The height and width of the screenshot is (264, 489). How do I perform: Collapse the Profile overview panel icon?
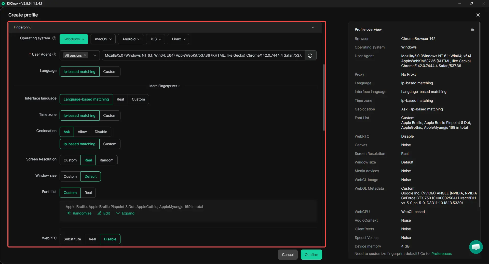click(x=472, y=30)
